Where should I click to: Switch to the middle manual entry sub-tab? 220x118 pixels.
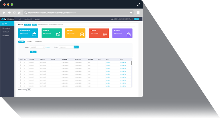coord(30,42)
